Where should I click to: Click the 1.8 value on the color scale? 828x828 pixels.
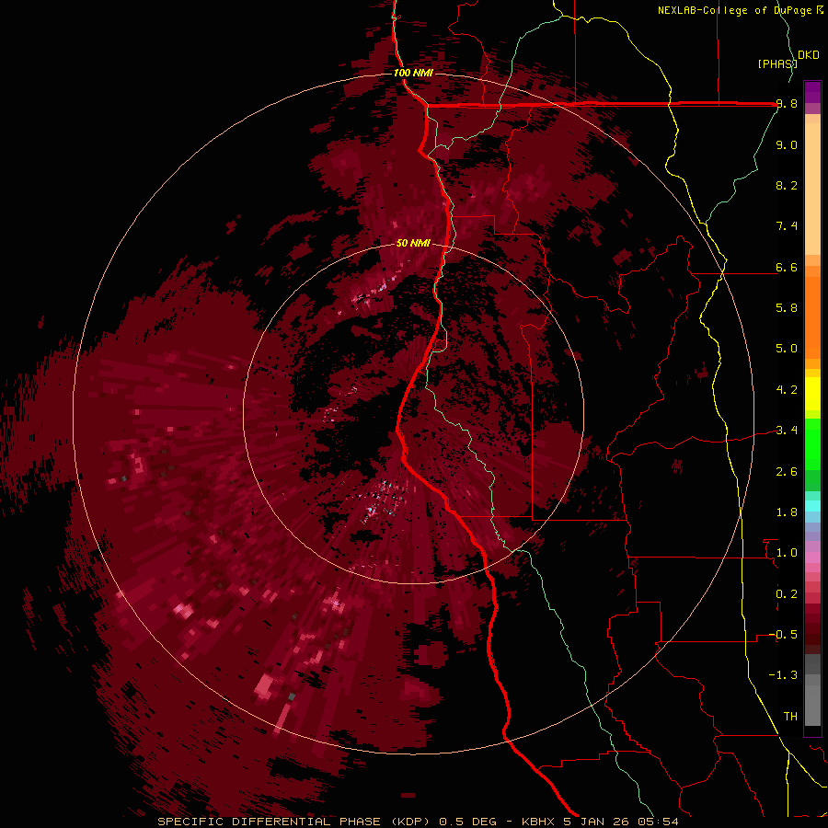(x=787, y=512)
